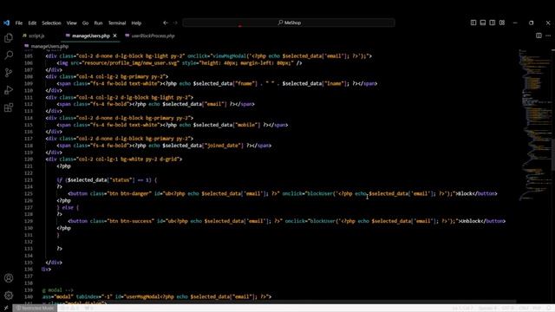This screenshot has width=555, height=312.
Task: Close the manageUsers.php tab
Action: pos(115,36)
